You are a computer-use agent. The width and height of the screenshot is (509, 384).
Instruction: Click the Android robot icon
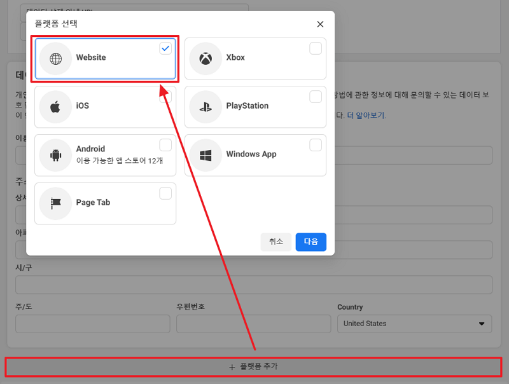[55, 155]
